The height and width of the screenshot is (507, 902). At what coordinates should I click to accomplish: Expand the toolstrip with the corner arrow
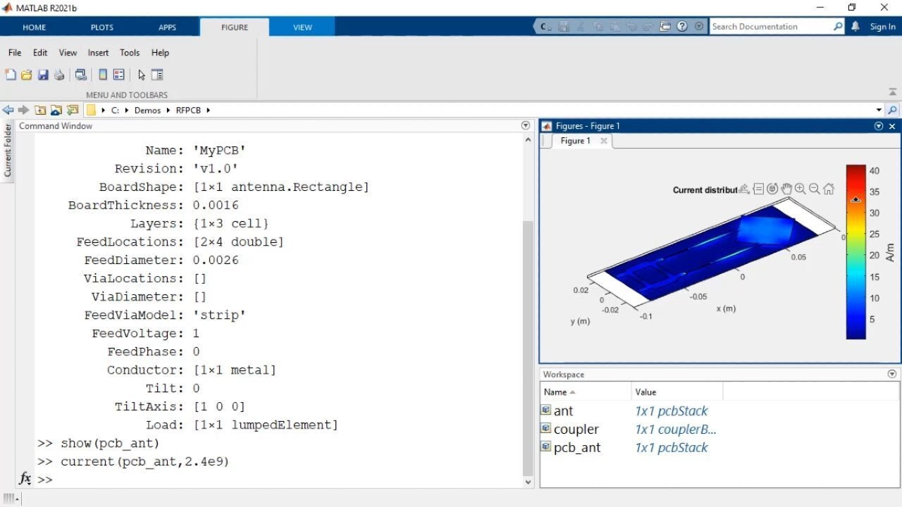pos(893,92)
